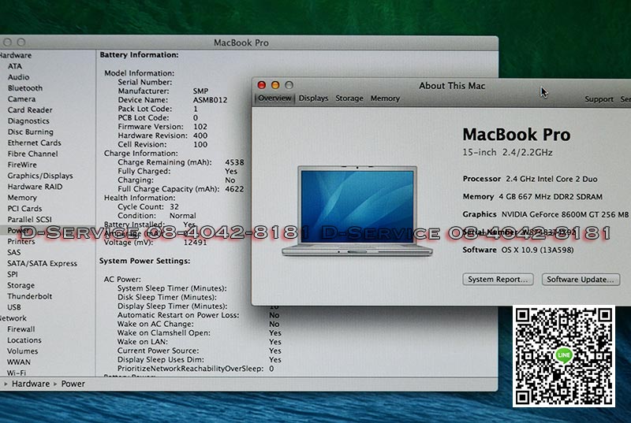Click the Charge Remaining value 4538
The width and height of the screenshot is (631, 423).
coord(234,162)
